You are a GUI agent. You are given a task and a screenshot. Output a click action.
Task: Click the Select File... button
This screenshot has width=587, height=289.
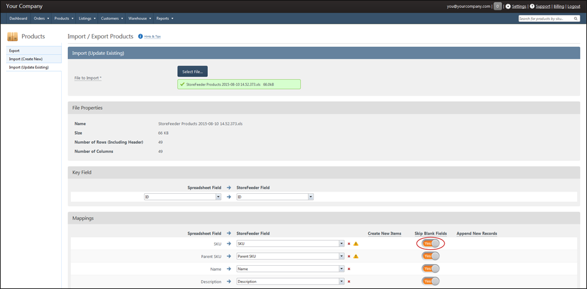click(193, 71)
